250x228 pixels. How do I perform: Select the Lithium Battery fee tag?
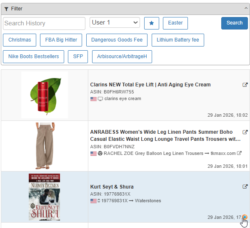pos(178,40)
